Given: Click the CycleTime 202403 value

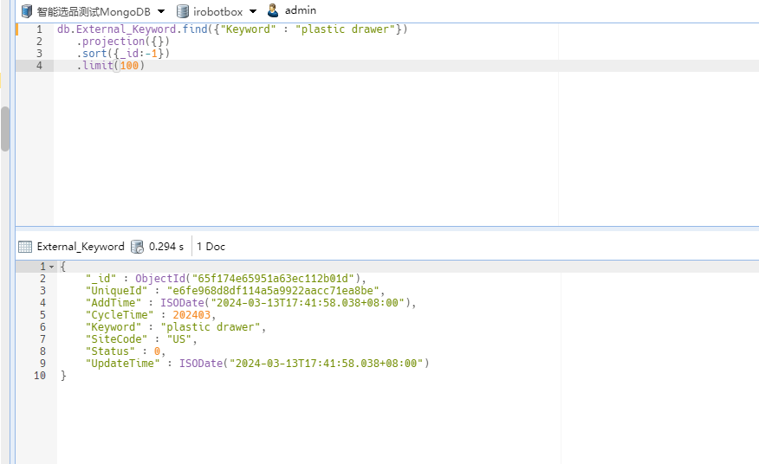Looking at the screenshot, I should pos(191,315).
